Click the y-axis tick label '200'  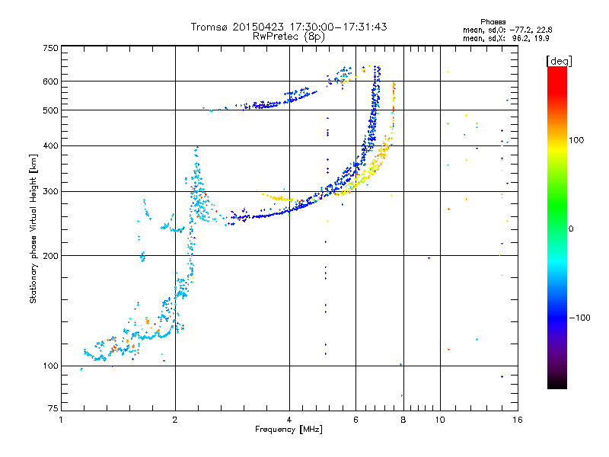coord(51,256)
